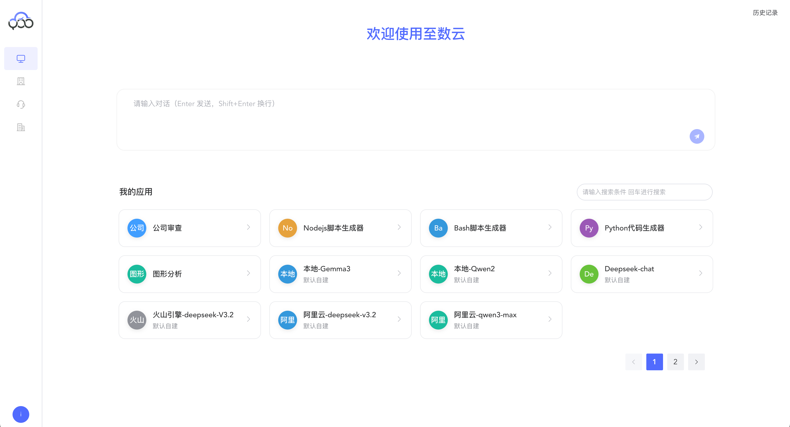The image size is (790, 427).
Task: Open the building icon in sidebar
Action: pos(21,81)
